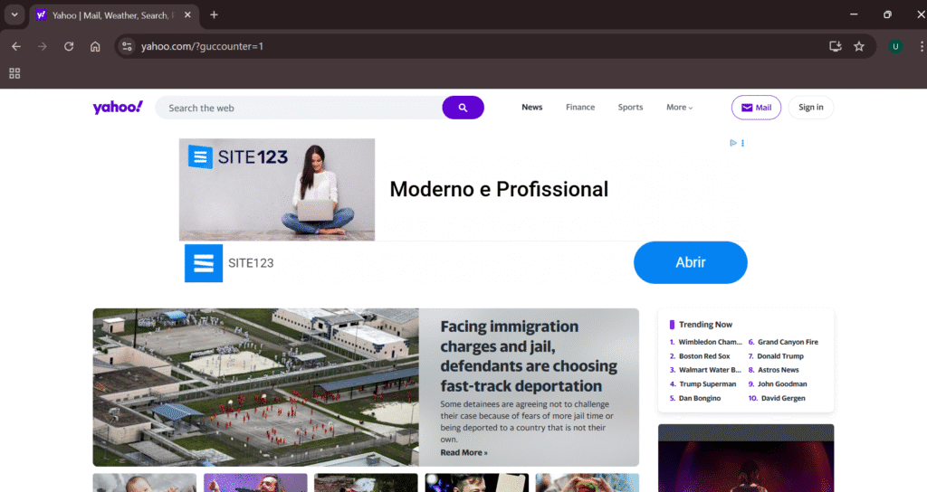Open site information icon beside URL
The width and height of the screenshot is (927, 492).
(127, 46)
